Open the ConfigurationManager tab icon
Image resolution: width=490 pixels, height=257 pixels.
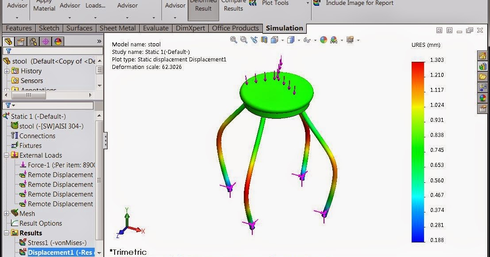coord(33,41)
